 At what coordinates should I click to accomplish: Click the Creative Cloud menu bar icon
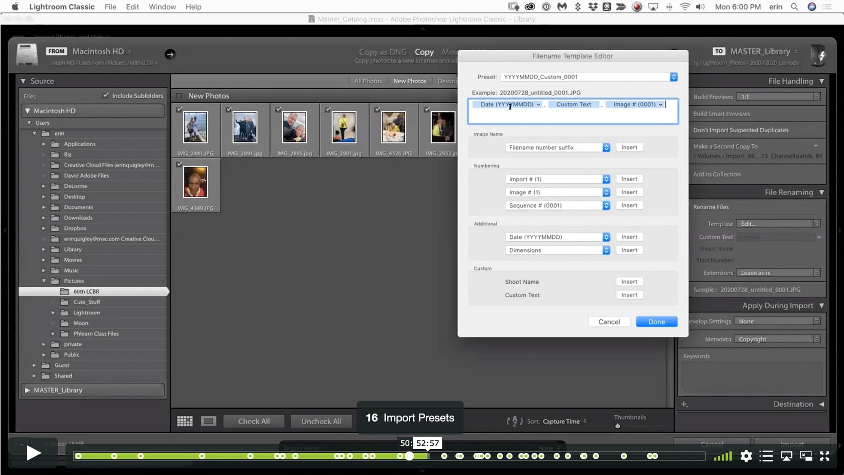(530, 7)
